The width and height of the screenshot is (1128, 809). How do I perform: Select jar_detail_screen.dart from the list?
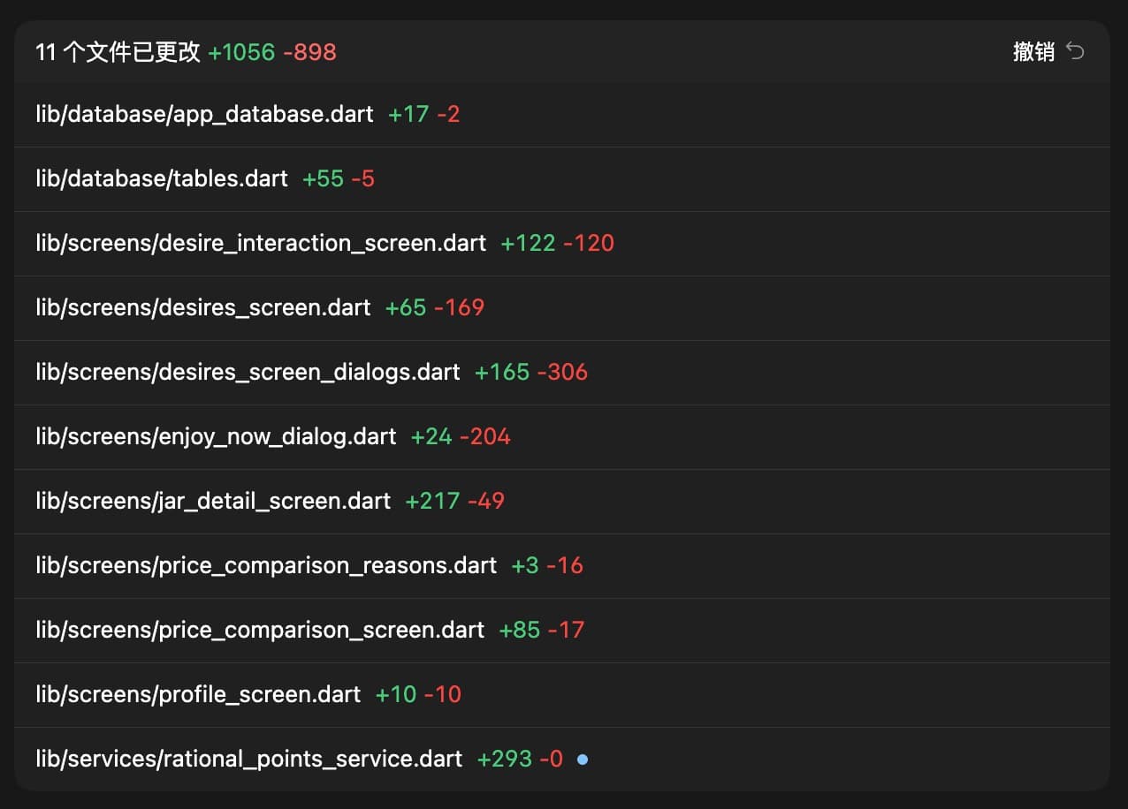(x=212, y=501)
